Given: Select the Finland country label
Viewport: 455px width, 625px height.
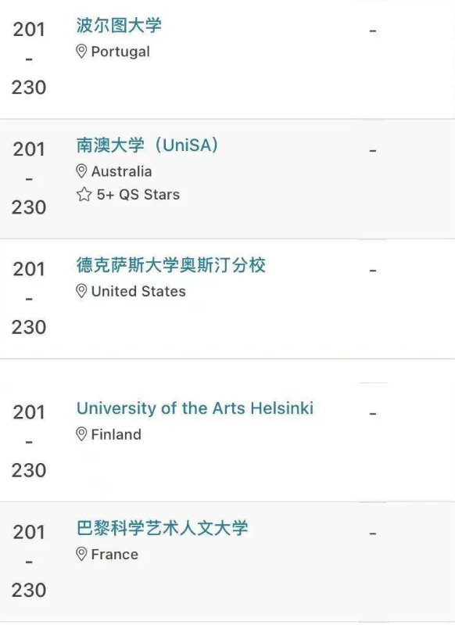Looking at the screenshot, I should pos(116,434).
